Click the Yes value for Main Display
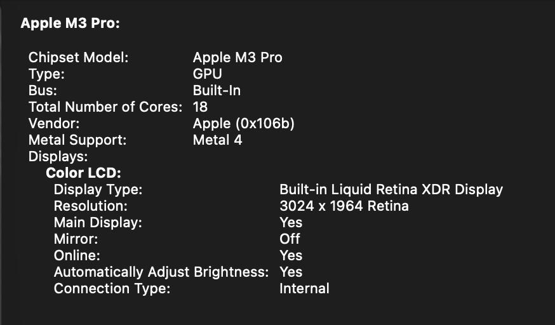555x325 pixels. [291, 222]
